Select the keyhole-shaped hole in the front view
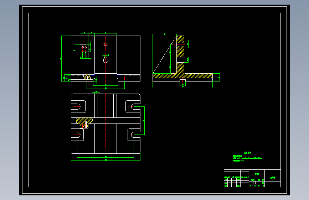This screenshot has width=309, height=200. coord(106,60)
